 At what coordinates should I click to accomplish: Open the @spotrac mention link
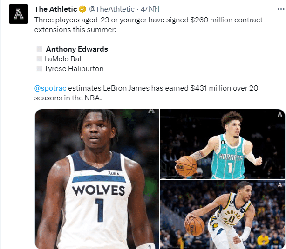pos(50,88)
